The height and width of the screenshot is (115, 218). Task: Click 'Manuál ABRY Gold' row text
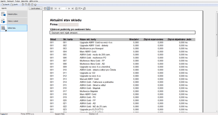[x=89, y=79]
